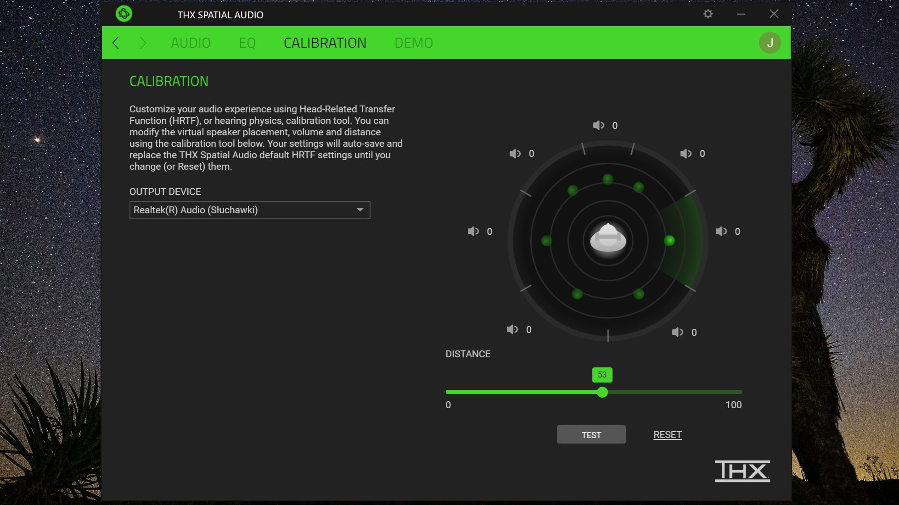
Task: Click the distance slider track near 0
Action: tap(450, 392)
